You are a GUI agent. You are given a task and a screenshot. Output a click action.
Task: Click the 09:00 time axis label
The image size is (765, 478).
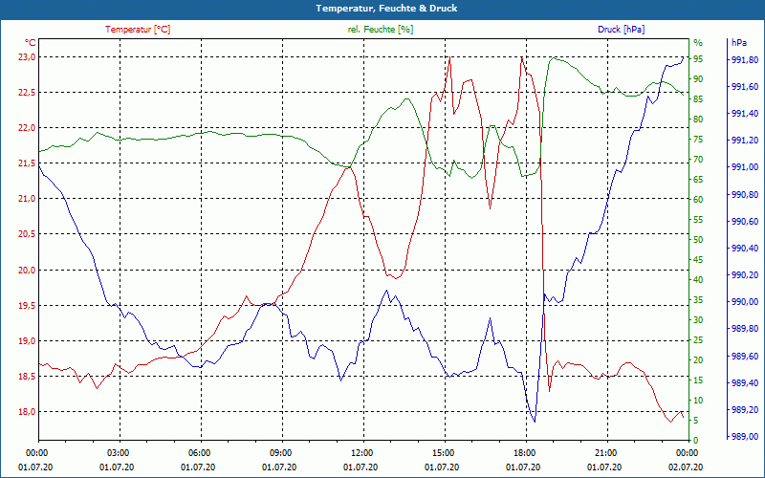pyautogui.click(x=280, y=452)
